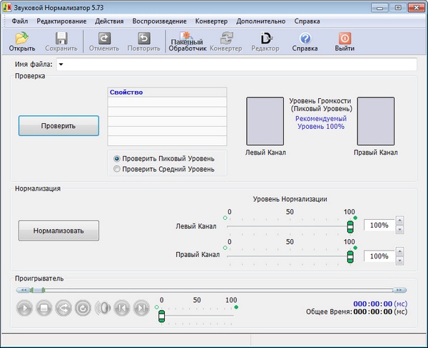Click the Левый Канал normalization slider handle
The image size is (428, 348).
[350, 226]
